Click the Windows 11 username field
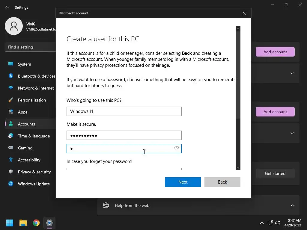 tap(124, 111)
